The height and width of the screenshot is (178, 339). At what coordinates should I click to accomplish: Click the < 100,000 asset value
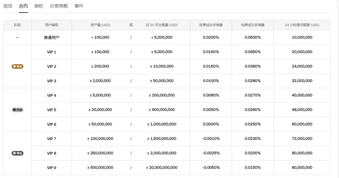[100, 37]
